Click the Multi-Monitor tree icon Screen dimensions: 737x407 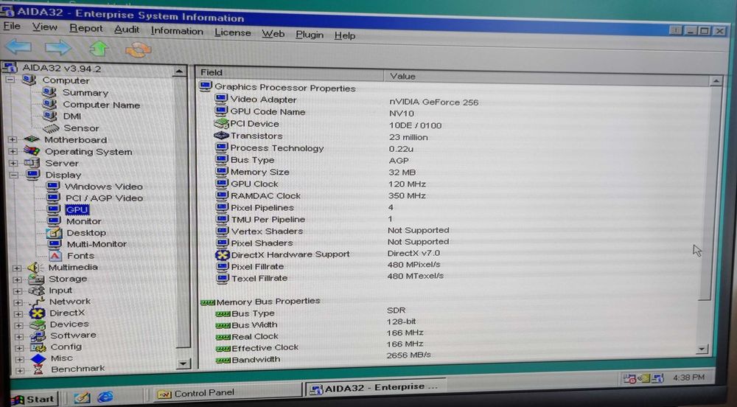point(55,243)
